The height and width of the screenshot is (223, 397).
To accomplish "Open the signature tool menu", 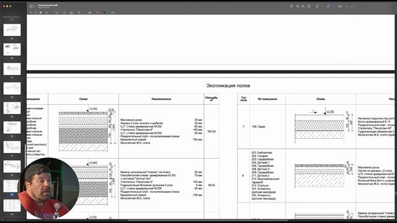I will (x=72, y=12).
